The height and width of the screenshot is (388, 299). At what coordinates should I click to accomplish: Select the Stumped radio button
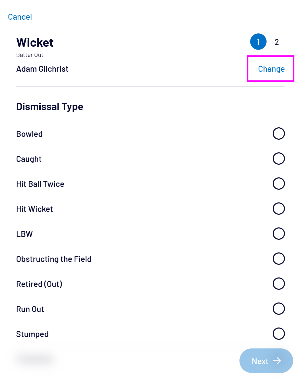(279, 333)
